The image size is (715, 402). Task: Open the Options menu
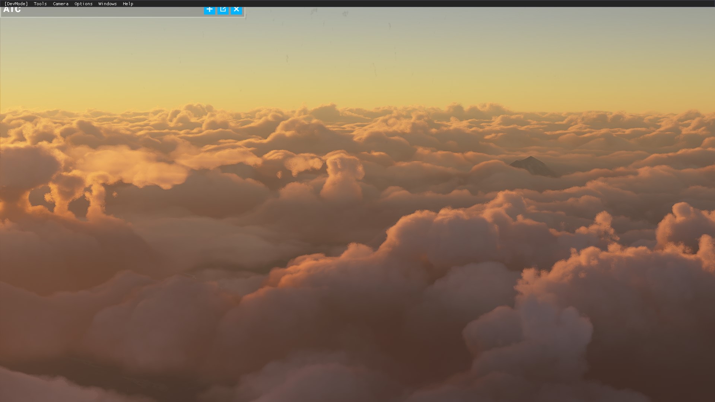click(x=83, y=4)
